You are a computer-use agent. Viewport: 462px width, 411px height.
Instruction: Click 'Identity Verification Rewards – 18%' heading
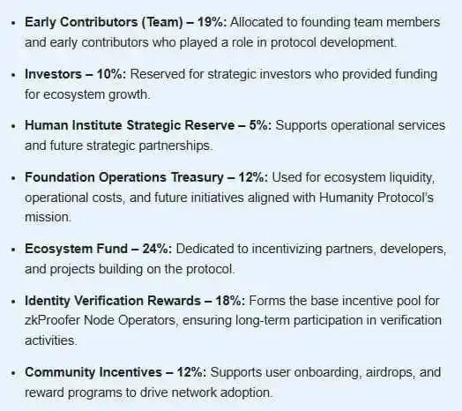135,301
